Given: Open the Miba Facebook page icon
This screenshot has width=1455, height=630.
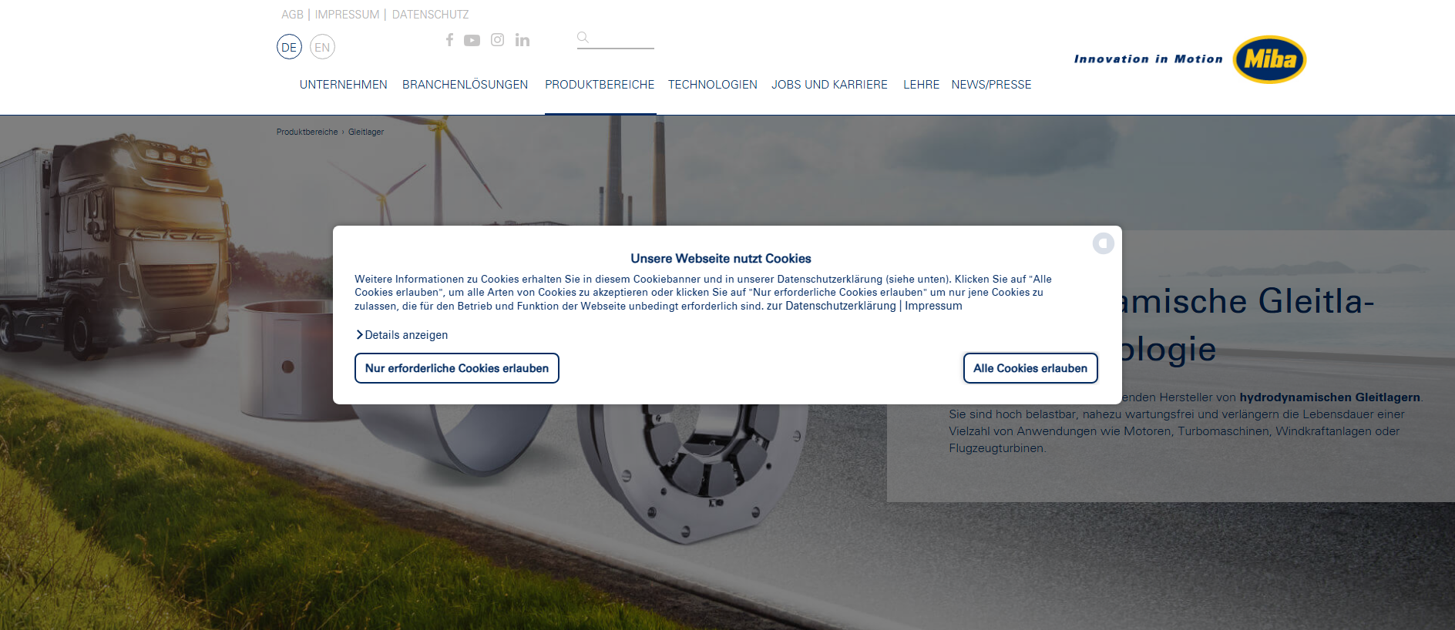Looking at the screenshot, I should 449,40.
